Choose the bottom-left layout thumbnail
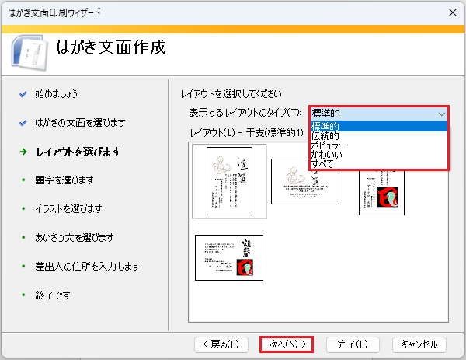This screenshot has height=360, width=466. [229, 257]
